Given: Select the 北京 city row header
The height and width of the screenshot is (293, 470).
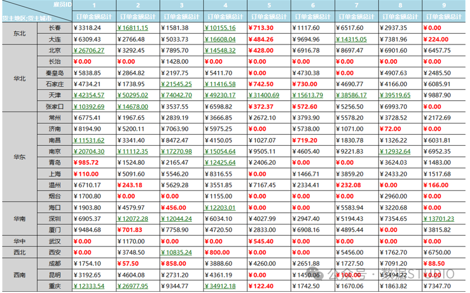Looking at the screenshot, I should click(x=55, y=50).
